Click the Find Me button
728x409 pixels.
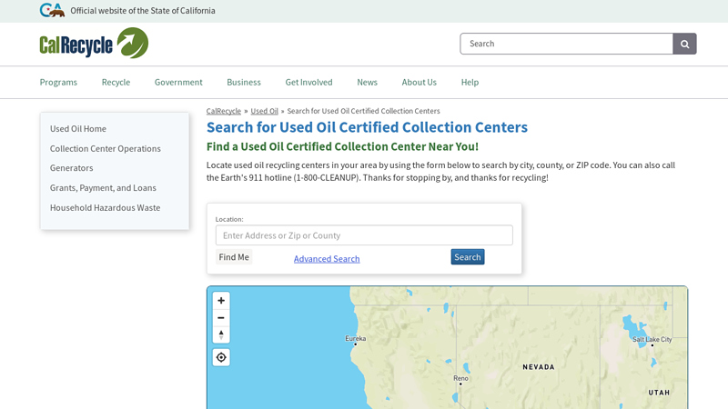pyautogui.click(x=234, y=257)
